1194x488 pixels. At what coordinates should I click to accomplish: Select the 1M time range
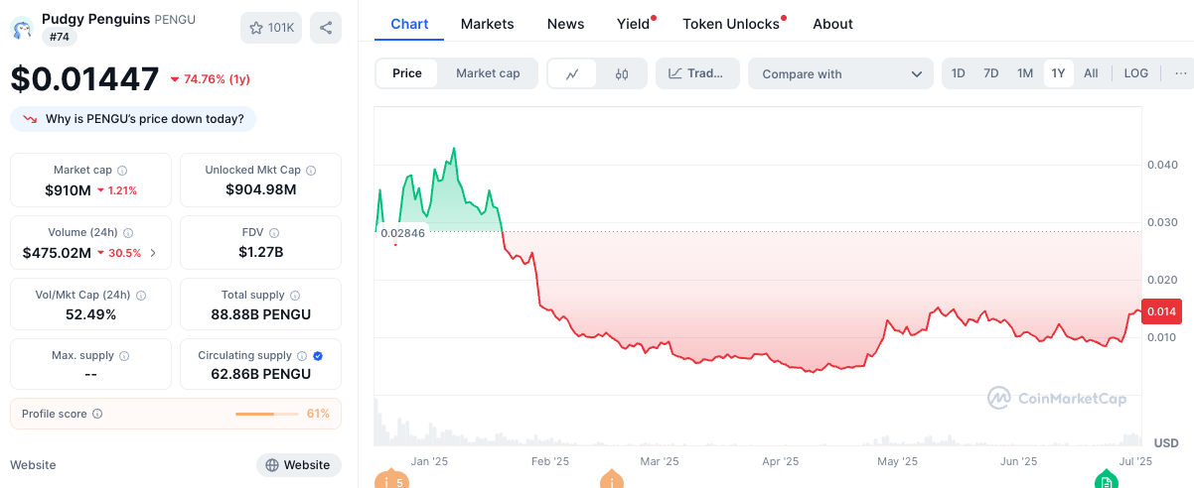[x=1025, y=73]
